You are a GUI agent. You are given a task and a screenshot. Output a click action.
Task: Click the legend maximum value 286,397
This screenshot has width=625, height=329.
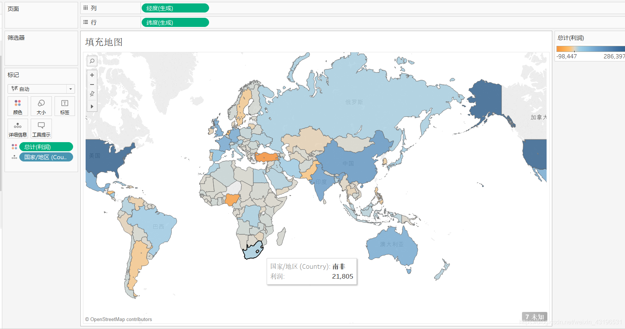614,56
